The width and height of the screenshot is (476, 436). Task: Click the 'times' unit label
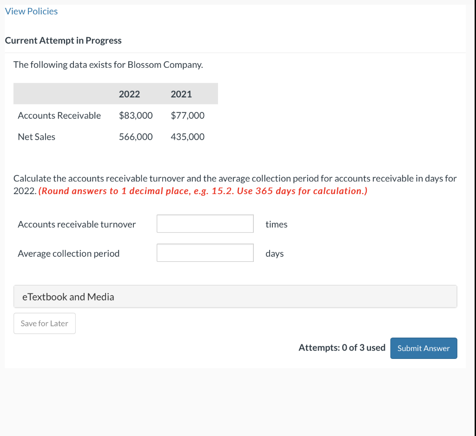(x=277, y=224)
